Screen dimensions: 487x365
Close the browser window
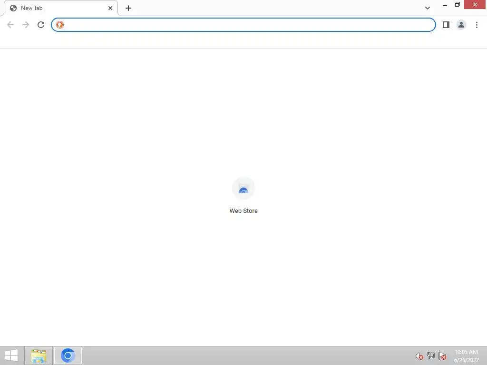475,5
